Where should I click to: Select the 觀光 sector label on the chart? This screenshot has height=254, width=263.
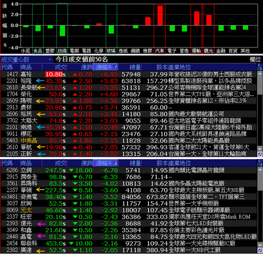tap(209, 51)
